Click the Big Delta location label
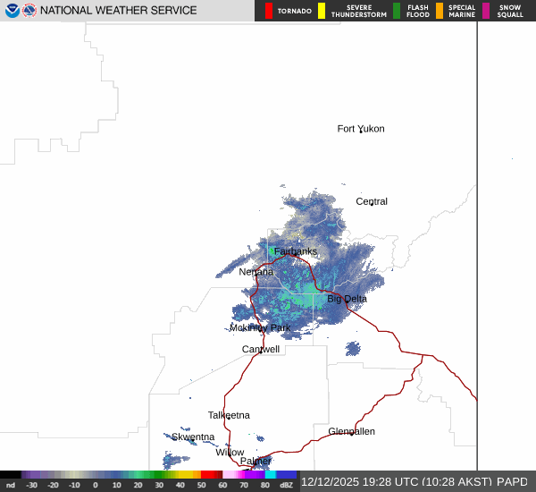536x492 pixels. click(x=347, y=299)
